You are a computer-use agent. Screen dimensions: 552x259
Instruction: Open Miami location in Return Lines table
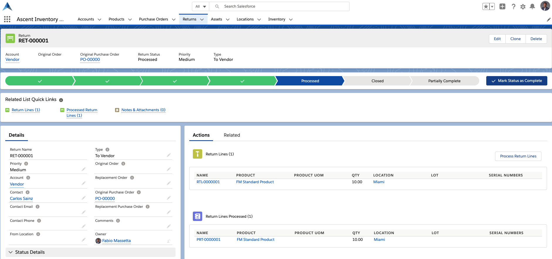pos(379,182)
